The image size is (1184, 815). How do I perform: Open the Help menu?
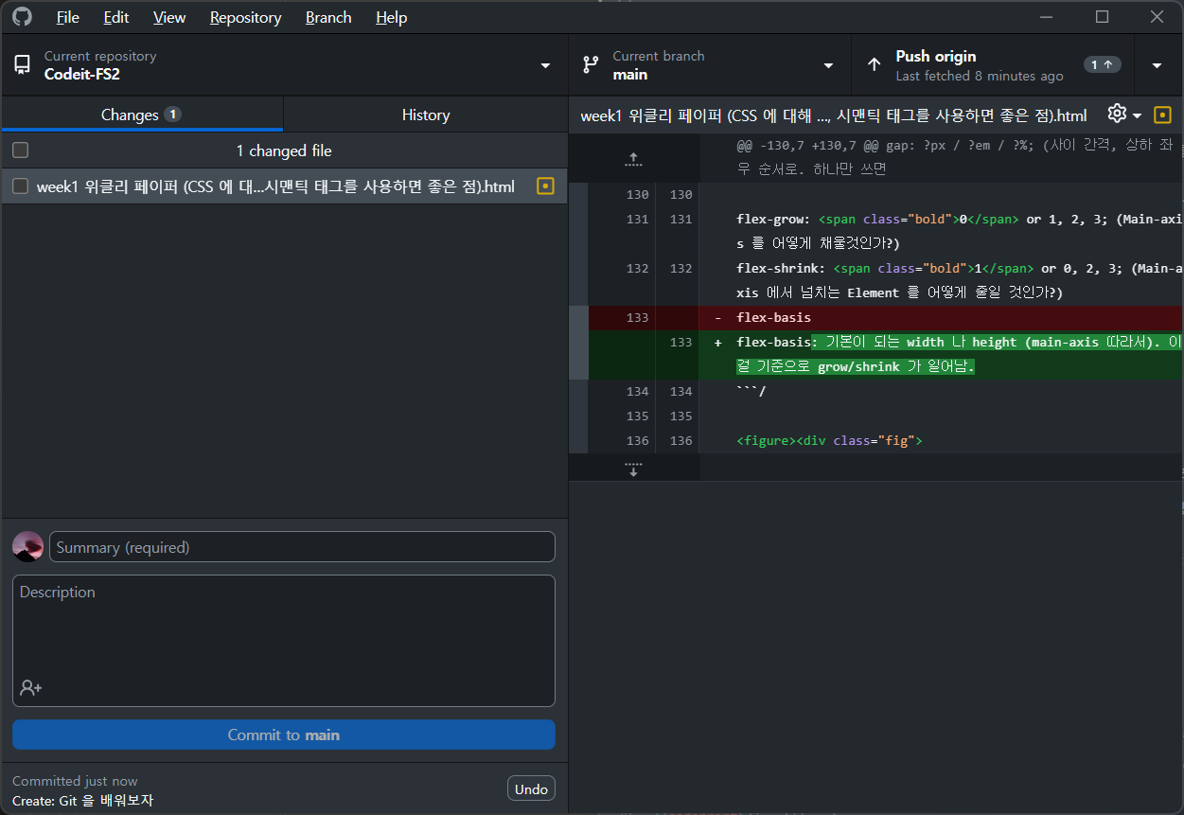(x=392, y=17)
